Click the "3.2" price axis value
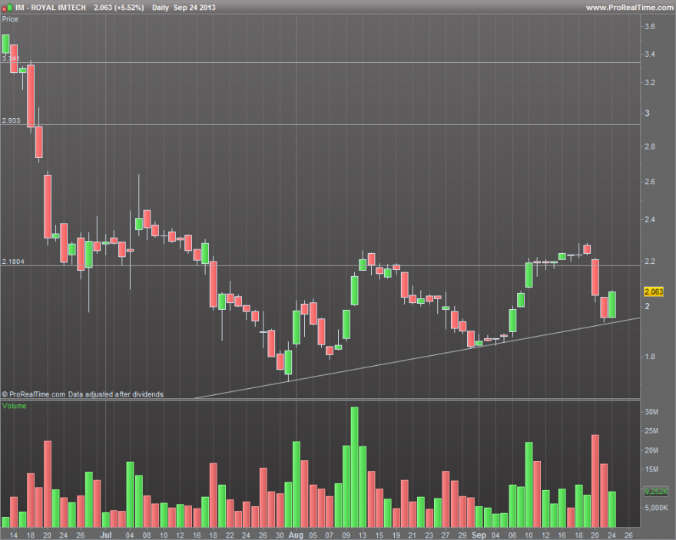 tap(649, 82)
